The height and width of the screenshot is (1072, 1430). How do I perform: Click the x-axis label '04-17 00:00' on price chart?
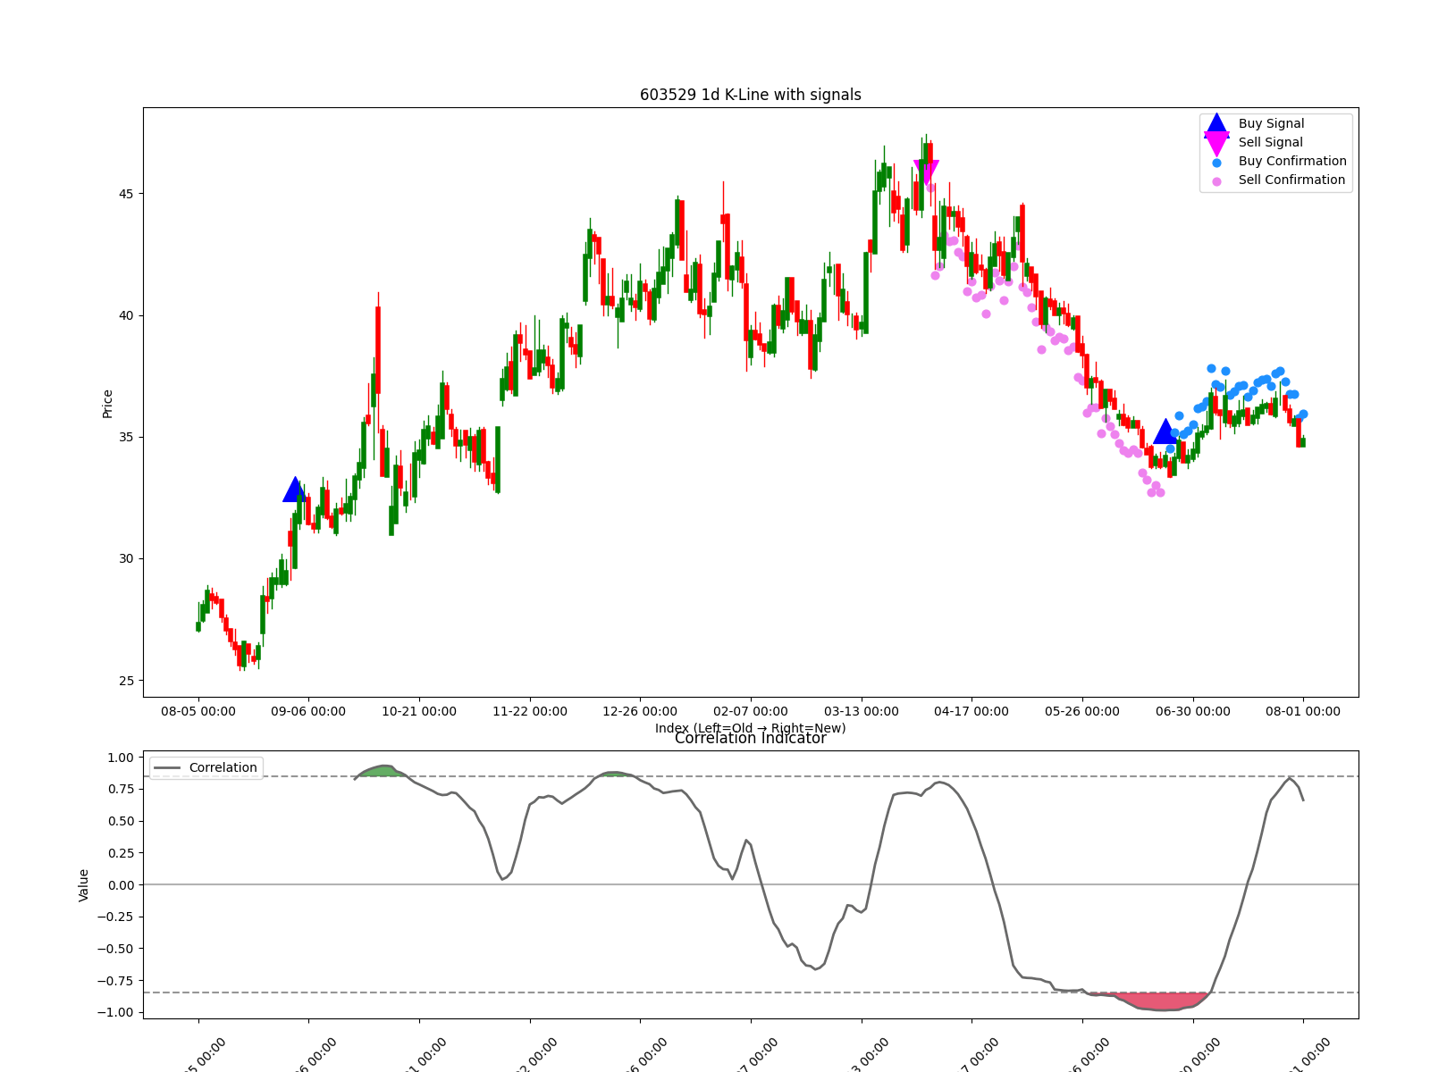(972, 711)
